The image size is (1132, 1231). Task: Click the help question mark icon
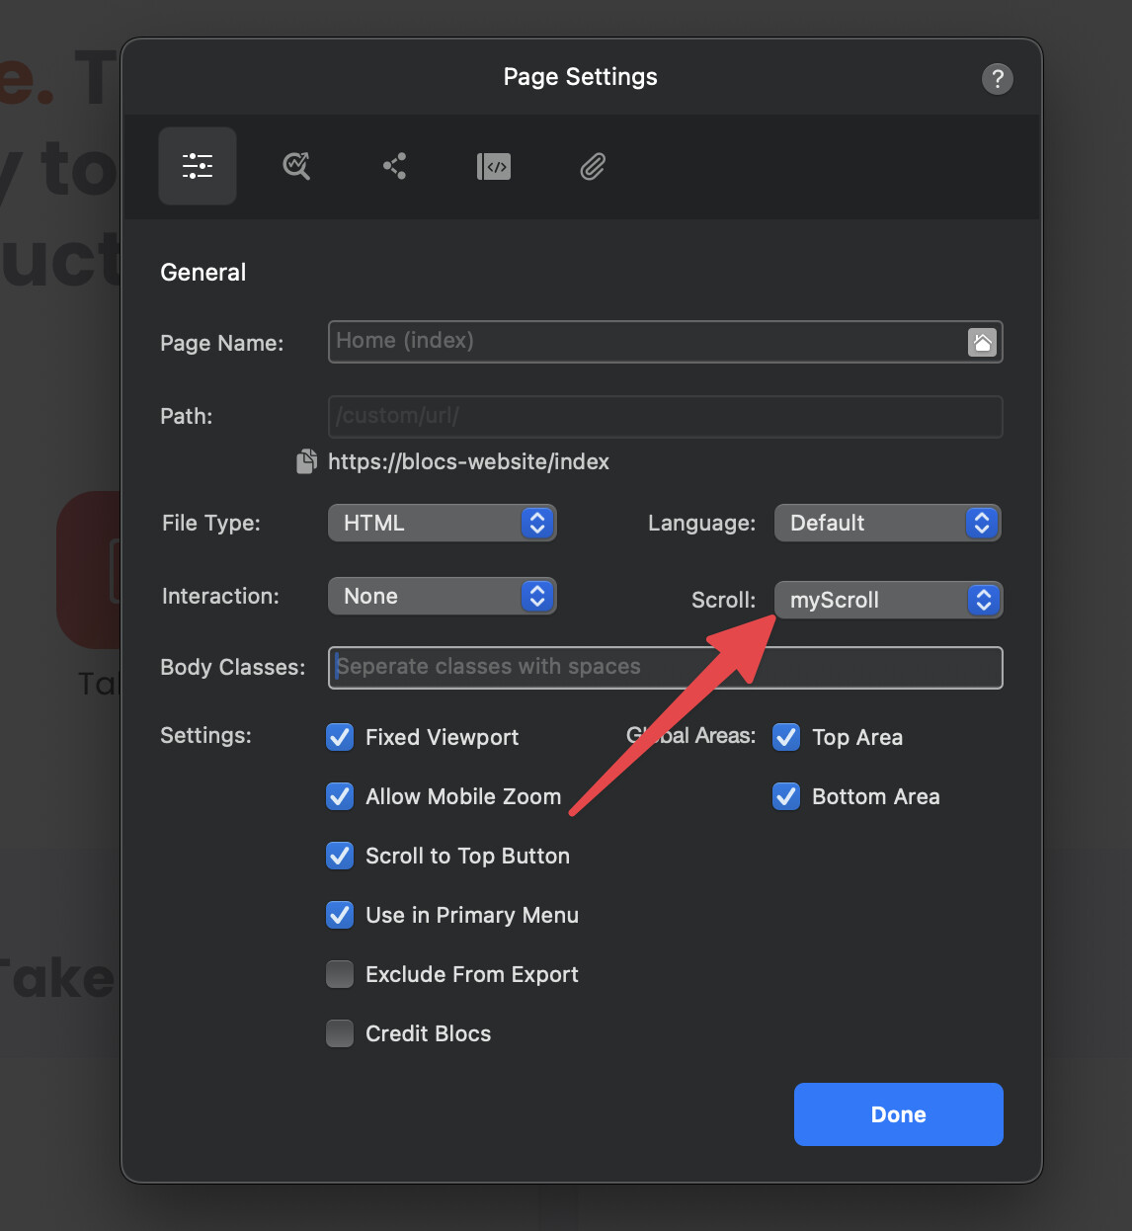(997, 79)
